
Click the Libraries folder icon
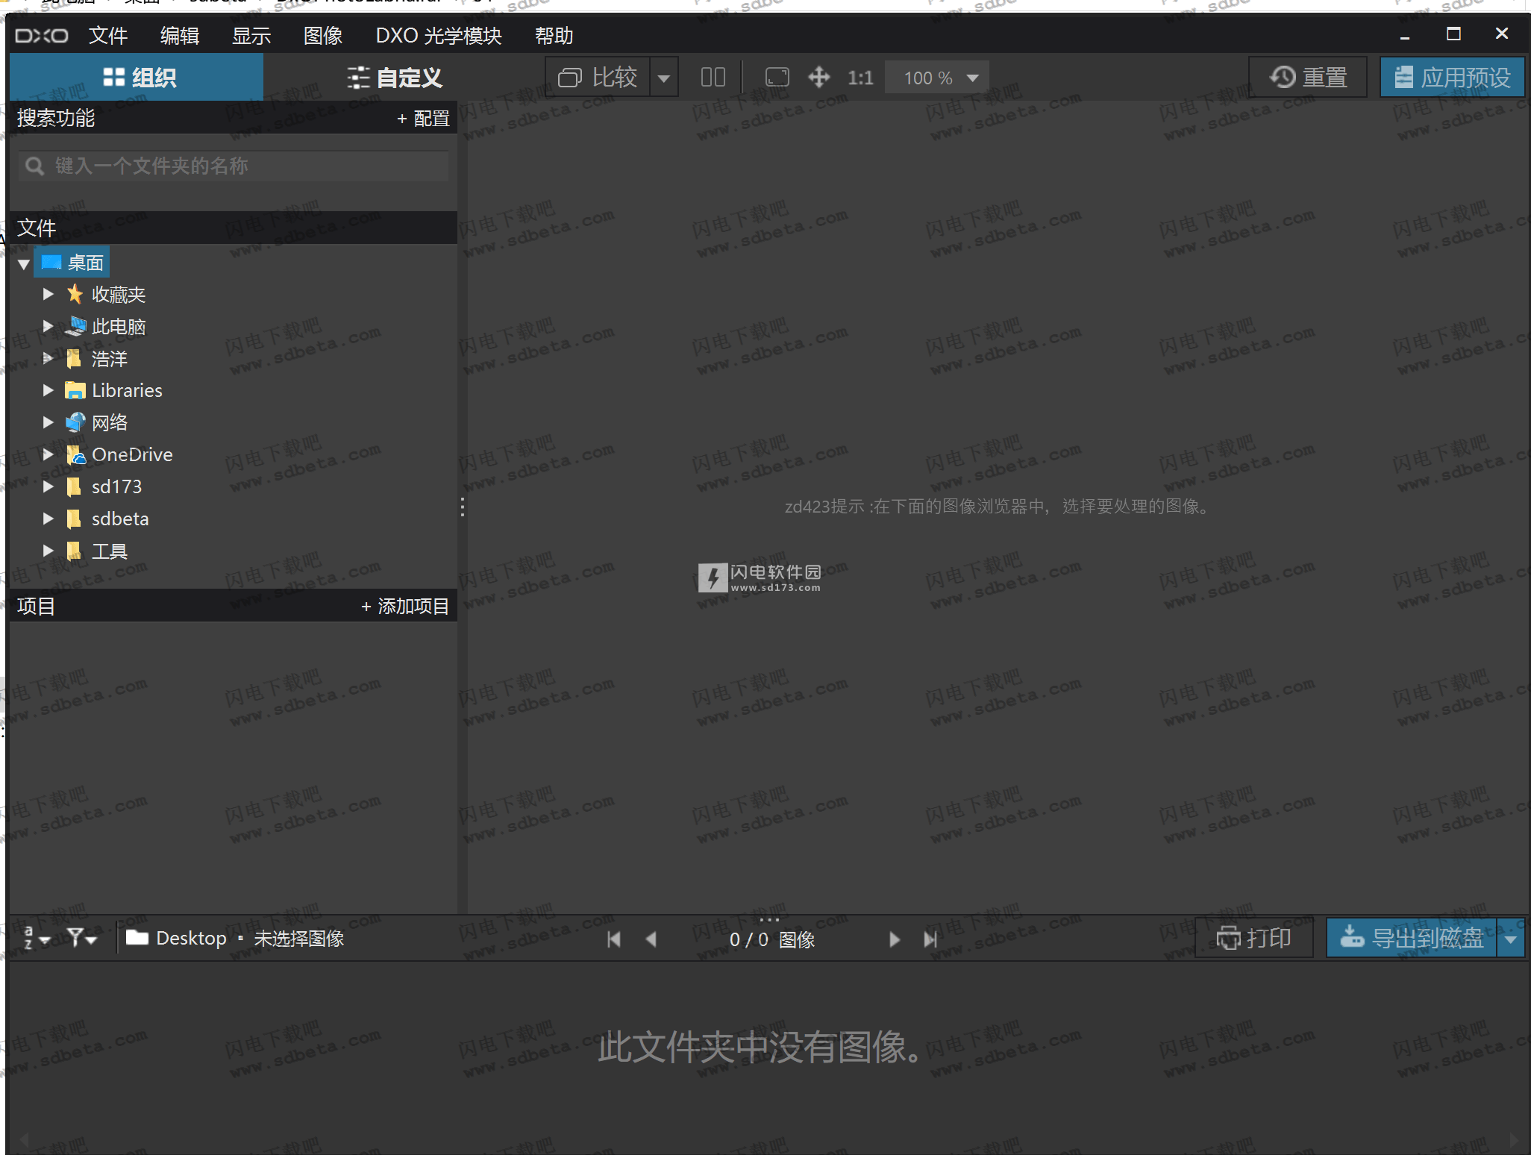75,390
